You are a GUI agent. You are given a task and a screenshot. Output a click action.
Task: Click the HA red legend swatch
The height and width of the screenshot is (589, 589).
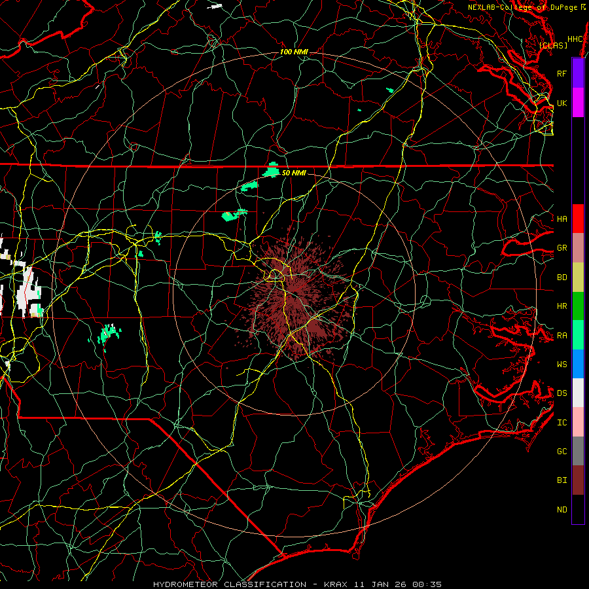(x=578, y=219)
